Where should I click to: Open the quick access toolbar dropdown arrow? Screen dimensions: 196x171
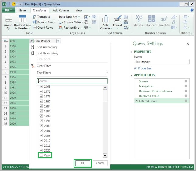[20, 4]
